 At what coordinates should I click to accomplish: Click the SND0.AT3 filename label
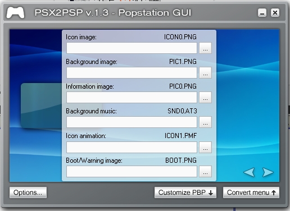(182, 111)
